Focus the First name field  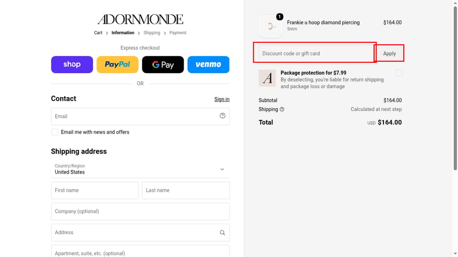click(x=94, y=190)
